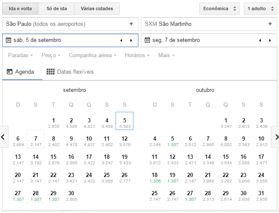This screenshot has height=213, width=279.
Task: Select Ida e volta trip type
Action: click(20, 8)
